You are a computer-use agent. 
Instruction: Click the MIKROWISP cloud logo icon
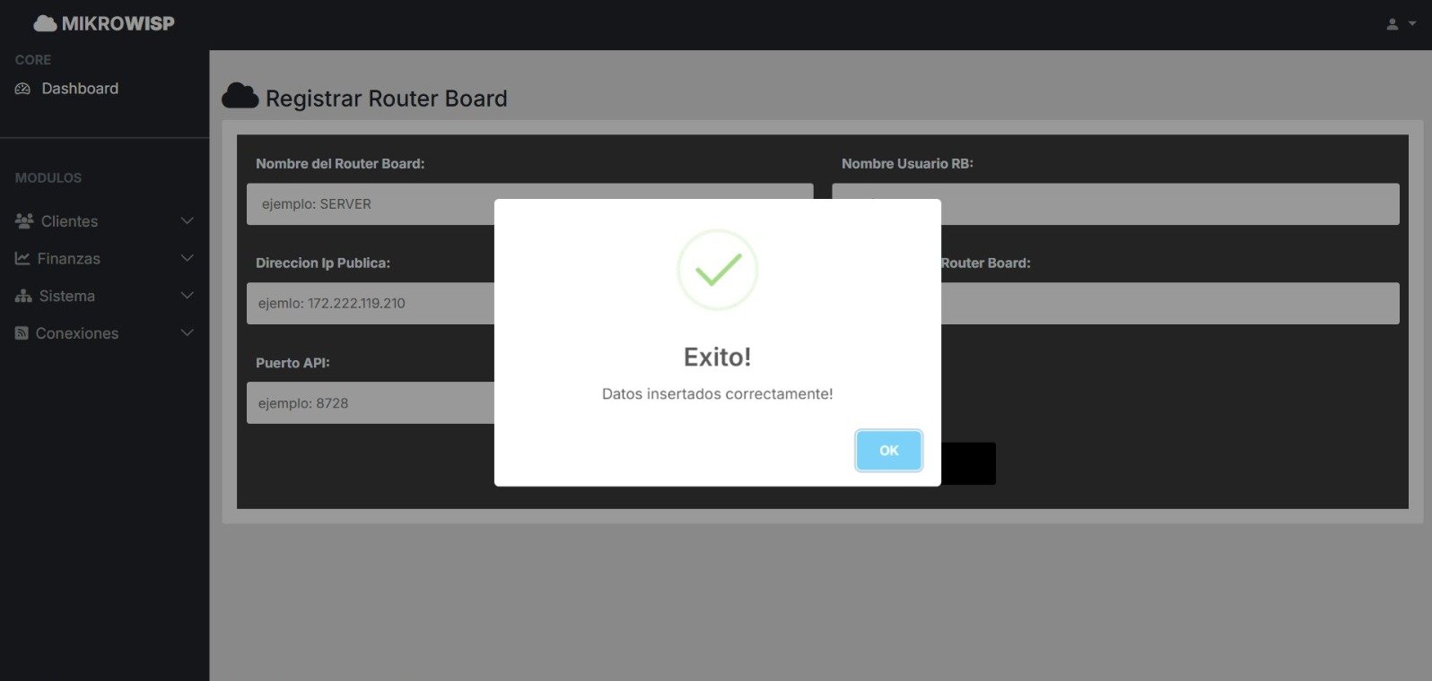(45, 24)
